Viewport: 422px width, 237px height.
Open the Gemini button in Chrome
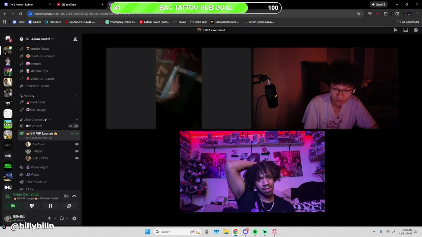(x=378, y=5)
